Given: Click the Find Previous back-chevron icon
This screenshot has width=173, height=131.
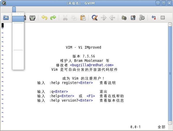Looking at the screenshot, I should tap(112, 18).
